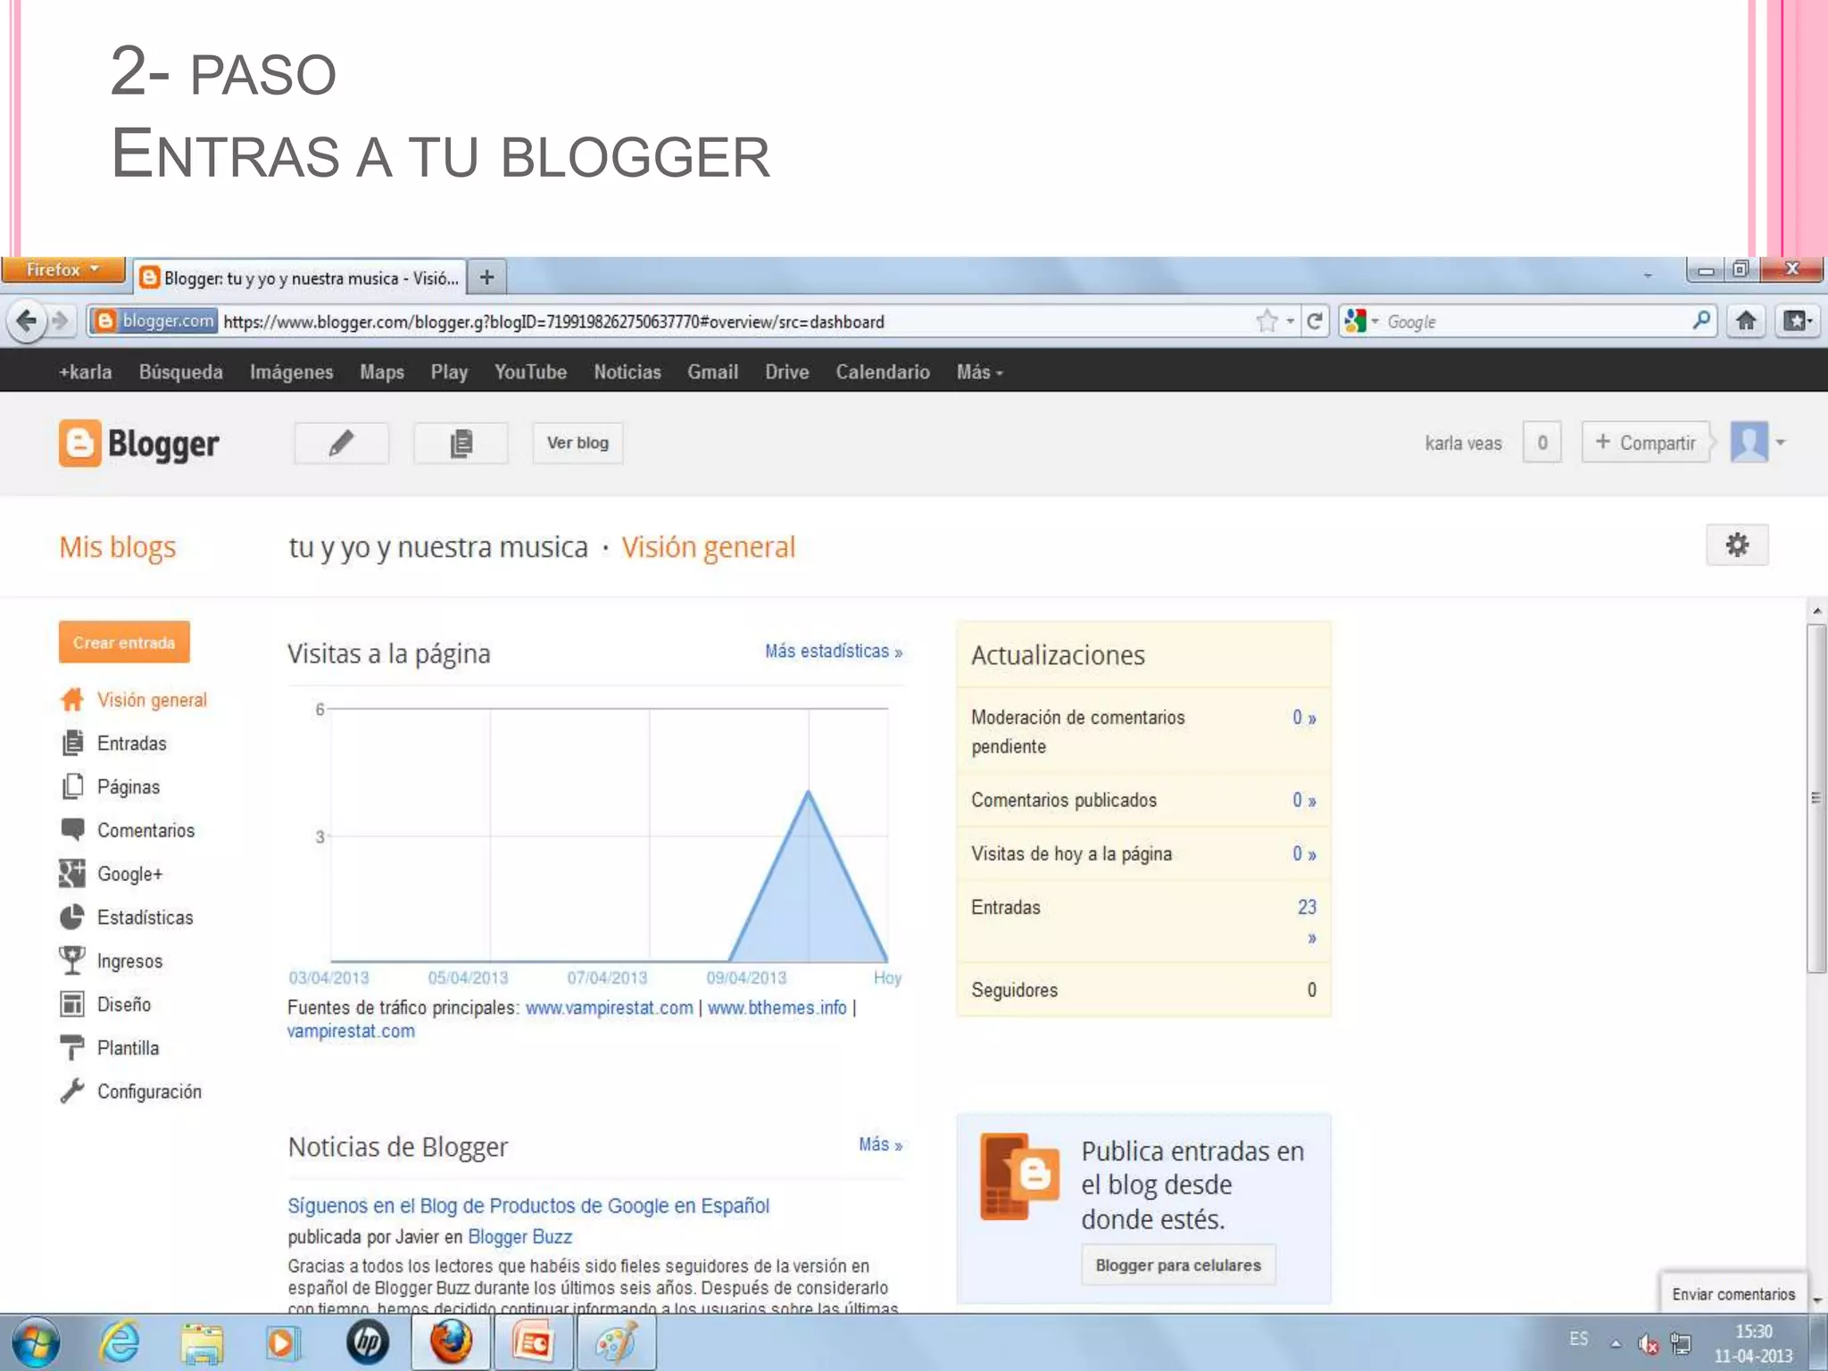This screenshot has height=1371, width=1828.
Task: Click the pencil create-post icon
Action: coord(341,443)
